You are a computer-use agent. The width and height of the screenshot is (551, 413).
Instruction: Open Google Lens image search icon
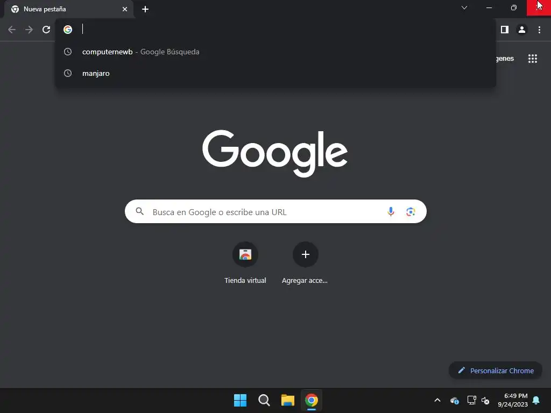click(411, 212)
